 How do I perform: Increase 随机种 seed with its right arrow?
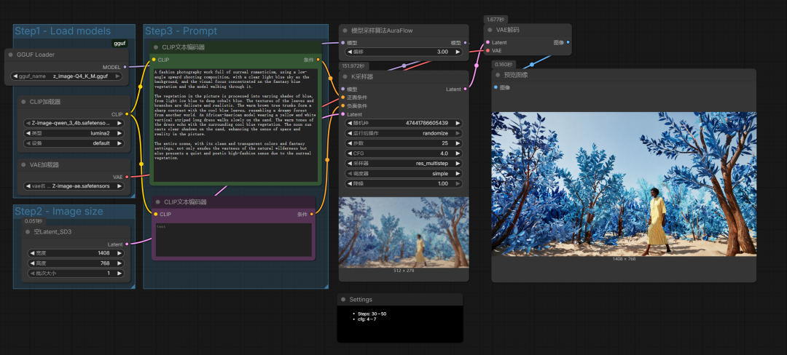457,123
